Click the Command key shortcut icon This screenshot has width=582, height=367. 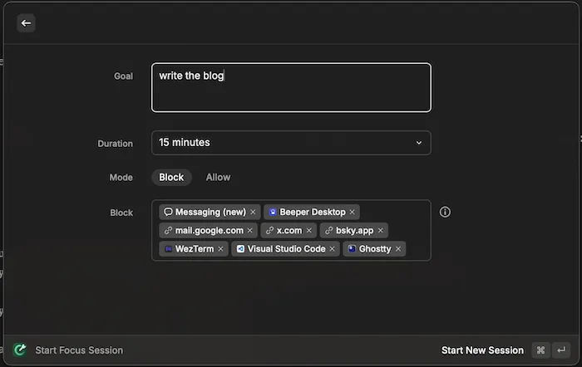point(540,350)
